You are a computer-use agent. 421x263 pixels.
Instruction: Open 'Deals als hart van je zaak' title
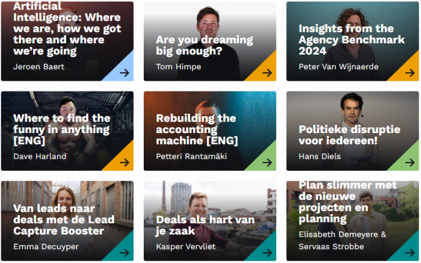[x=205, y=226]
